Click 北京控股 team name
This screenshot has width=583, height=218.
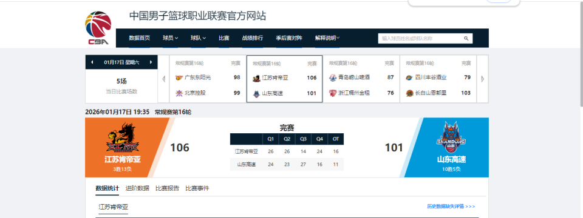pos(195,93)
